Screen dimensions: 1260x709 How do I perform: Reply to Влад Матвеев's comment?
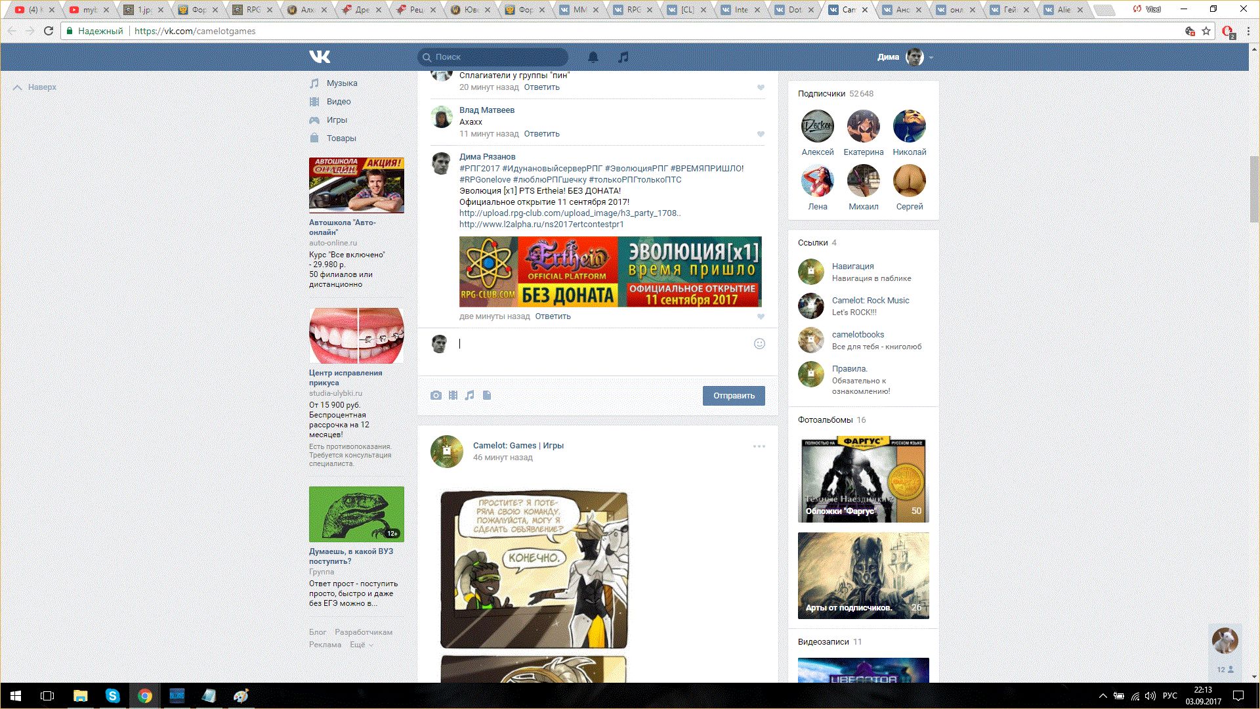(541, 134)
